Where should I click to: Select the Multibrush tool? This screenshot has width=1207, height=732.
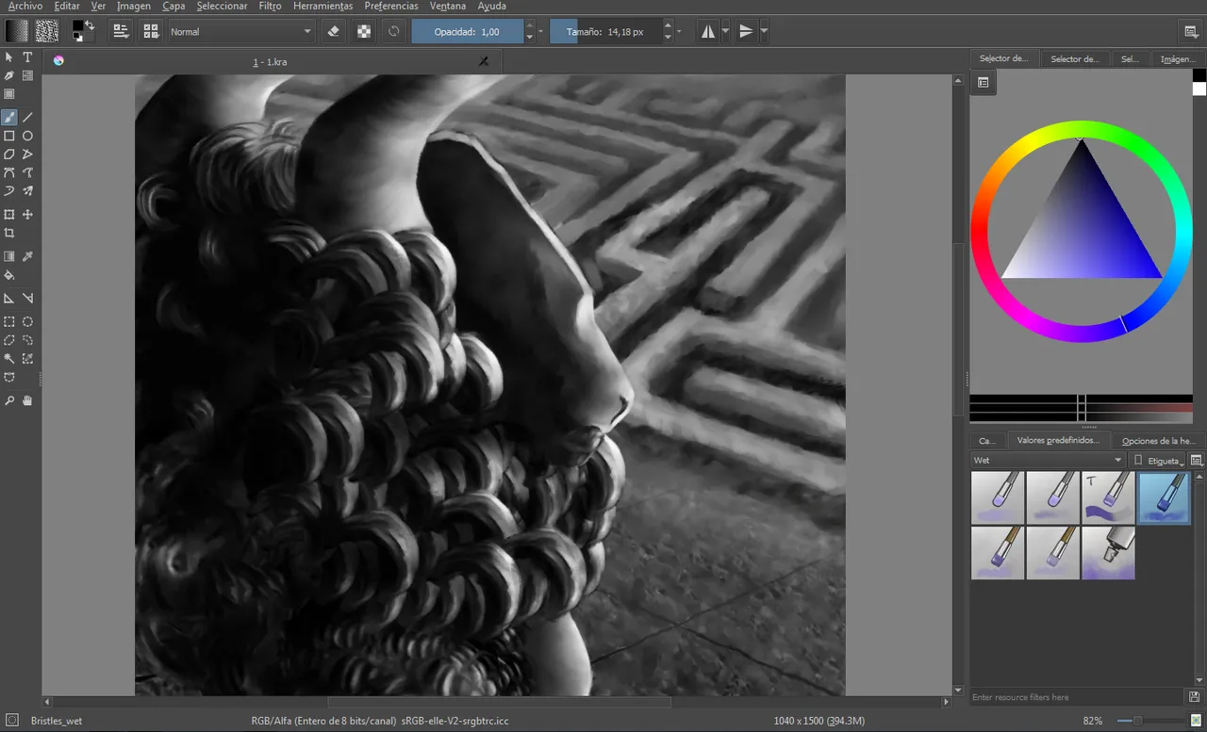point(27,191)
